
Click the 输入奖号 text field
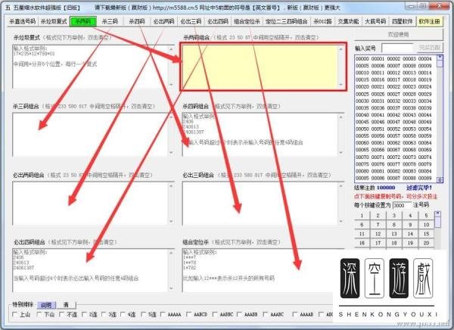click(x=397, y=48)
